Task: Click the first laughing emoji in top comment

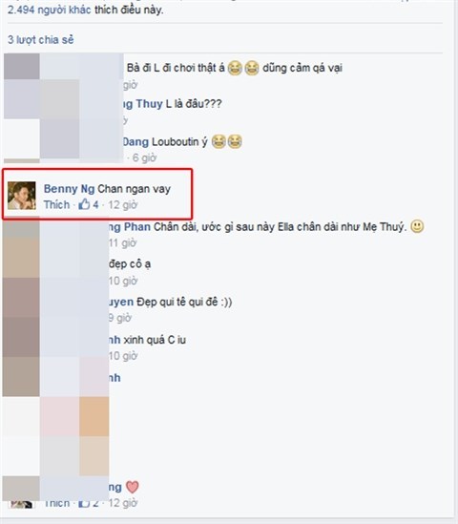Action: click(235, 68)
